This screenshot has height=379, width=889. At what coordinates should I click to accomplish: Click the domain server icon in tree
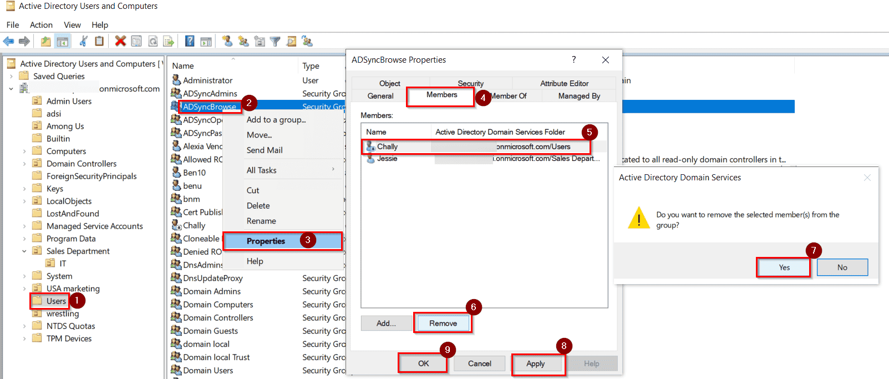24,88
